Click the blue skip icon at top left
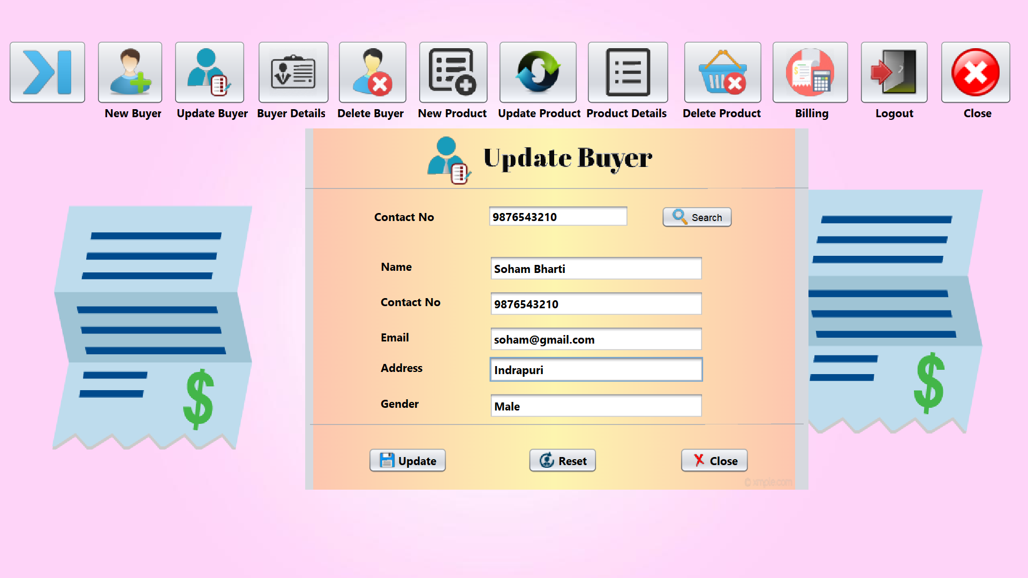The height and width of the screenshot is (578, 1028). [x=47, y=72]
